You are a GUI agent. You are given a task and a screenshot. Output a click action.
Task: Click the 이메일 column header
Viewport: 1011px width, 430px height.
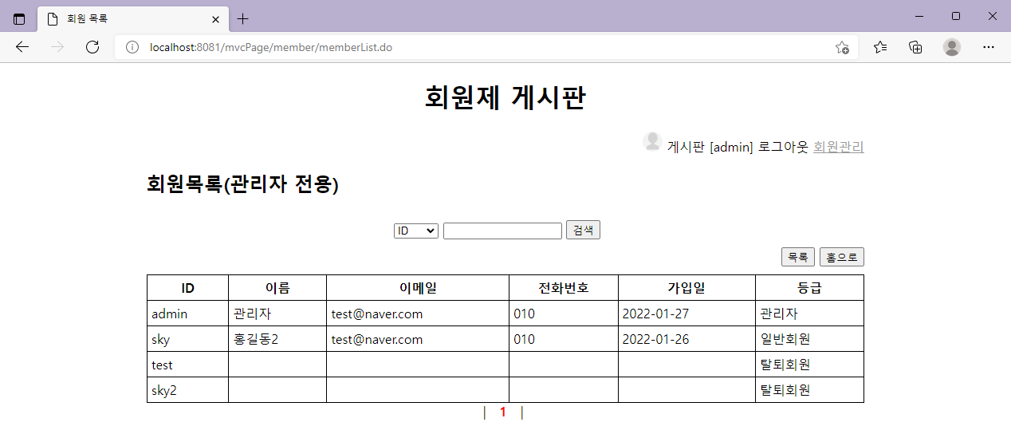[418, 288]
